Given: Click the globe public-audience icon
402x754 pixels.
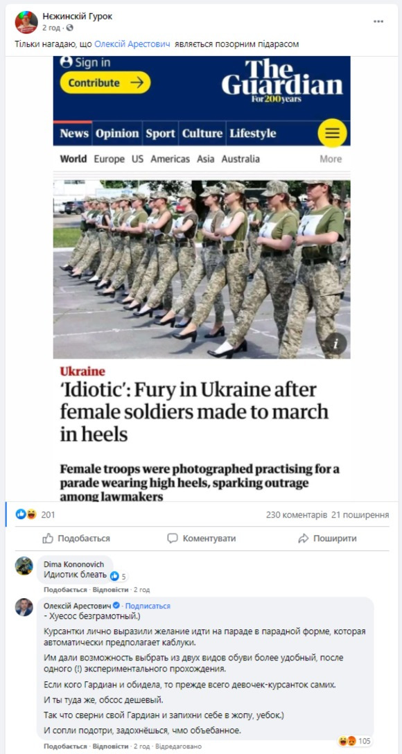Looking at the screenshot, I should 70,28.
